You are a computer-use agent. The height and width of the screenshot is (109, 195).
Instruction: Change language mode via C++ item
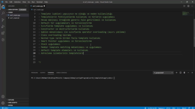coord(179,108)
